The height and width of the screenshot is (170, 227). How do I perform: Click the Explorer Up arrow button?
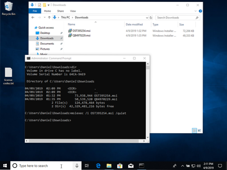49,17
